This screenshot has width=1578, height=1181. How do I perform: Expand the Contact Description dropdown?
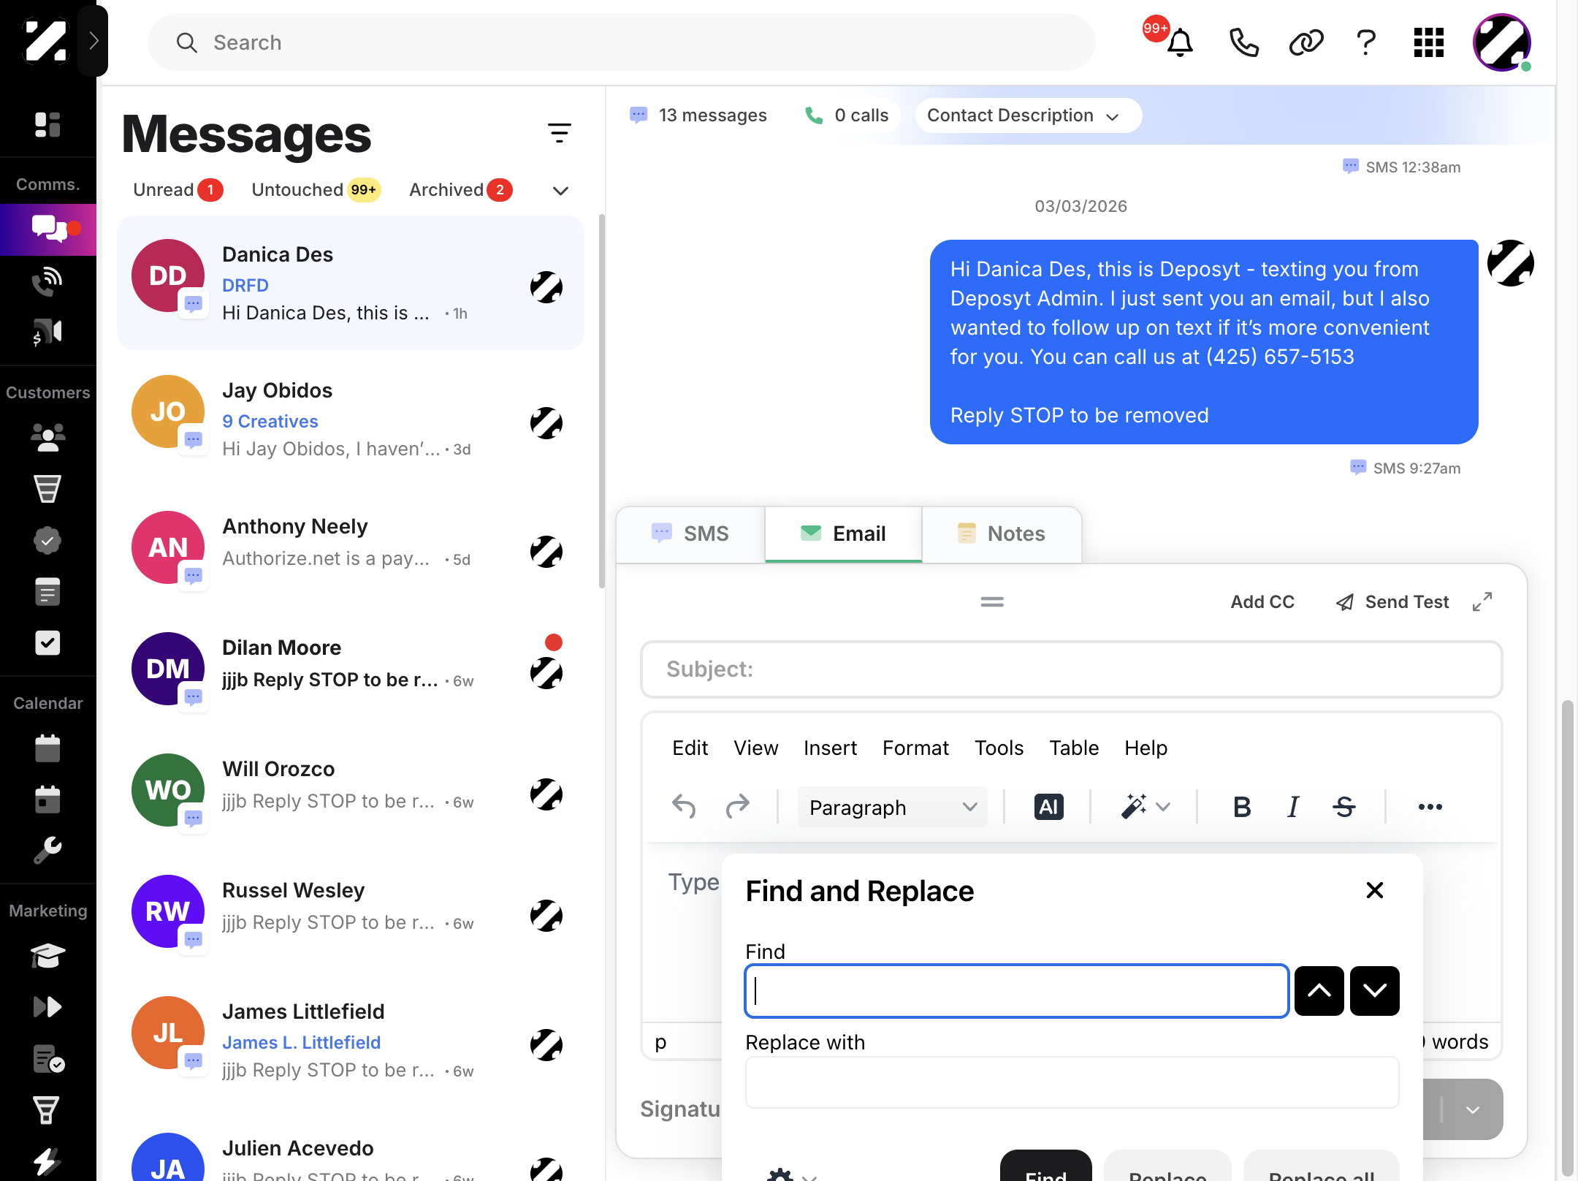click(x=1029, y=115)
